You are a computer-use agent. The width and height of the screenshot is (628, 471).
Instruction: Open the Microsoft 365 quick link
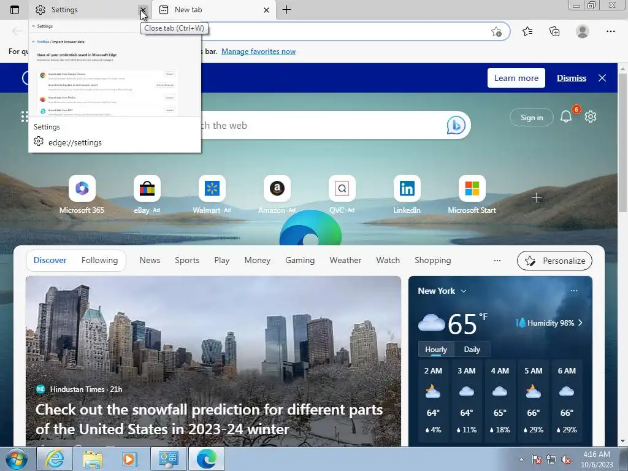point(82,194)
